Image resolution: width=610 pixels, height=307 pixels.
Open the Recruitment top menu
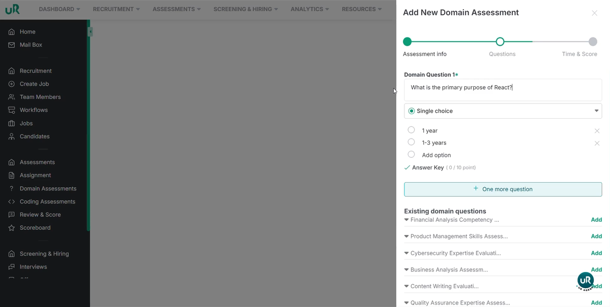coord(116,9)
